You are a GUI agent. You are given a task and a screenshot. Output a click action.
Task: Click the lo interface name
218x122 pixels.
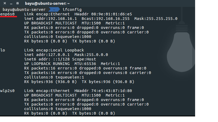pyautogui.click(x=2, y=50)
